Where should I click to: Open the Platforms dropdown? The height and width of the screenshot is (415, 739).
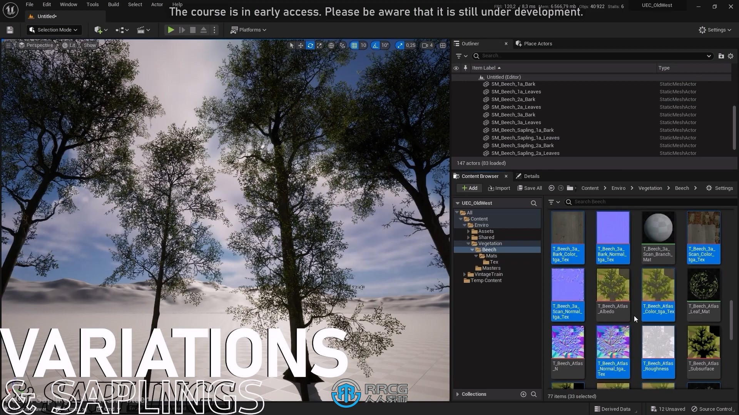248,30
